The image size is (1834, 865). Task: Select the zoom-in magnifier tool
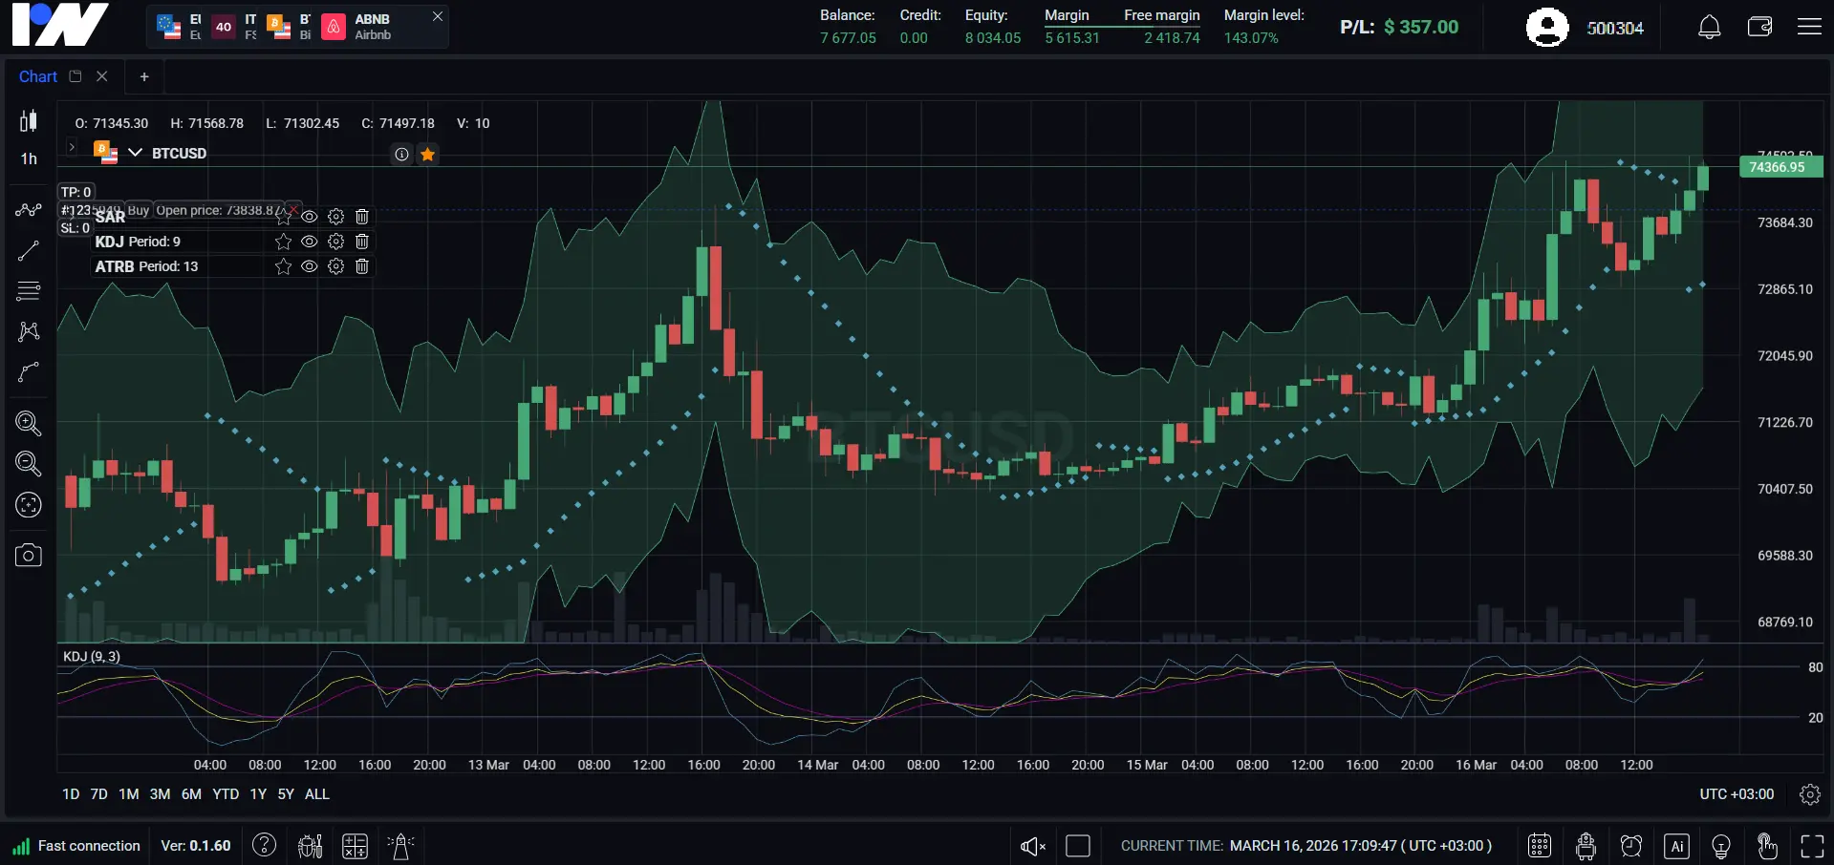[x=28, y=424]
